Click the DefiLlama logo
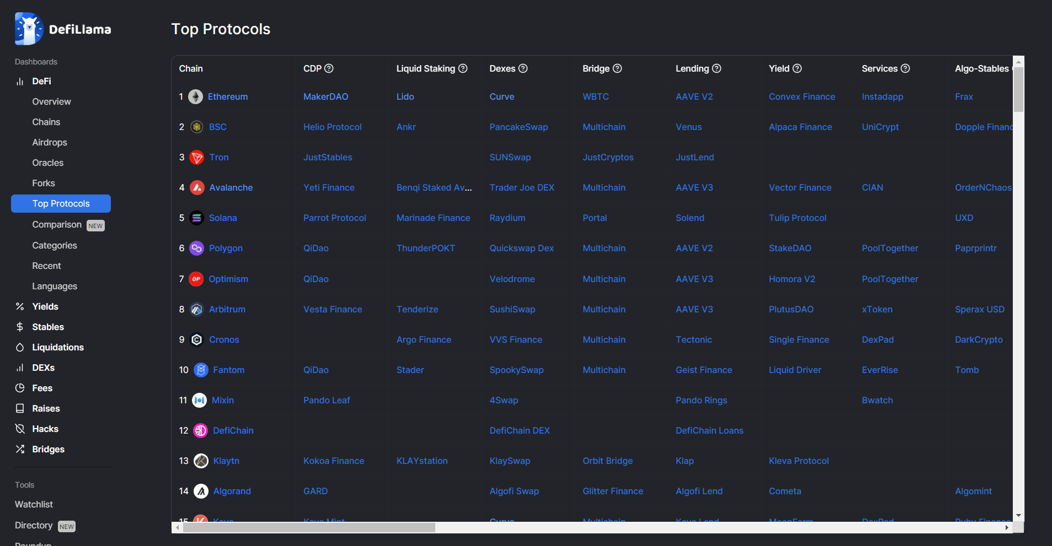Image resolution: width=1052 pixels, height=546 pixels. 63,29
